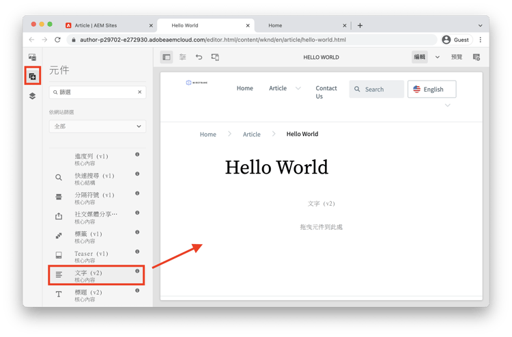Open a new browser tab
Image resolution: width=512 pixels, height=337 pixels.
360,25
